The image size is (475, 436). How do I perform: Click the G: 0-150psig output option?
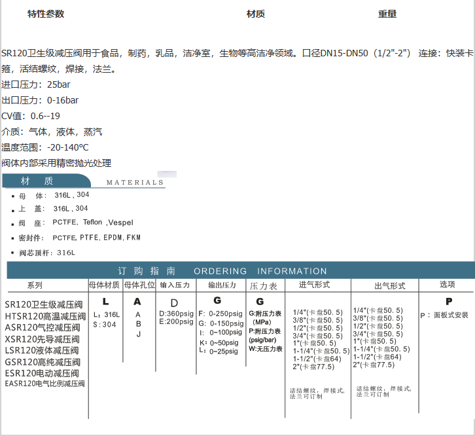pyautogui.click(x=221, y=323)
